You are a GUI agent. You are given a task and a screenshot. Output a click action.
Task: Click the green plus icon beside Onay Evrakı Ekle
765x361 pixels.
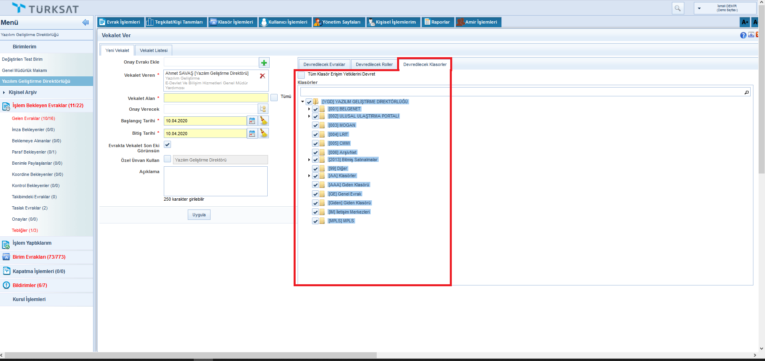coord(264,63)
